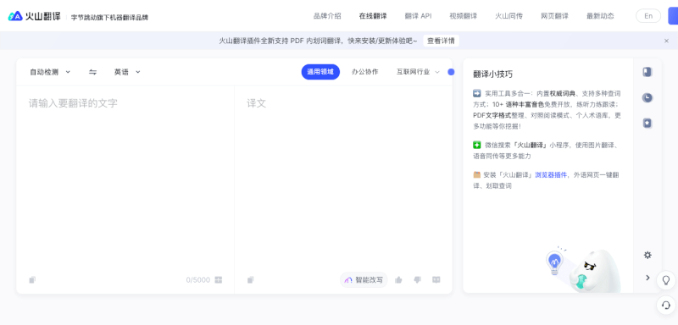
Task: Click the blue button at top-right edge
Action: 673,16
